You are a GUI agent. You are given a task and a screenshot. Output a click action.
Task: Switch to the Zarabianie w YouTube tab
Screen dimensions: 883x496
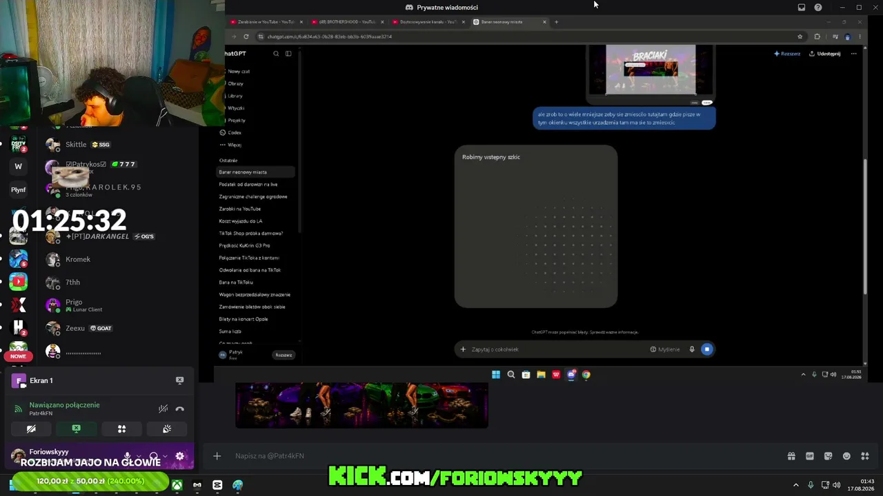pos(266,22)
